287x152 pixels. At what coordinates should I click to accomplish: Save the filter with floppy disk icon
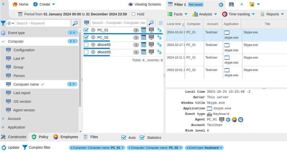pos(231,4)
